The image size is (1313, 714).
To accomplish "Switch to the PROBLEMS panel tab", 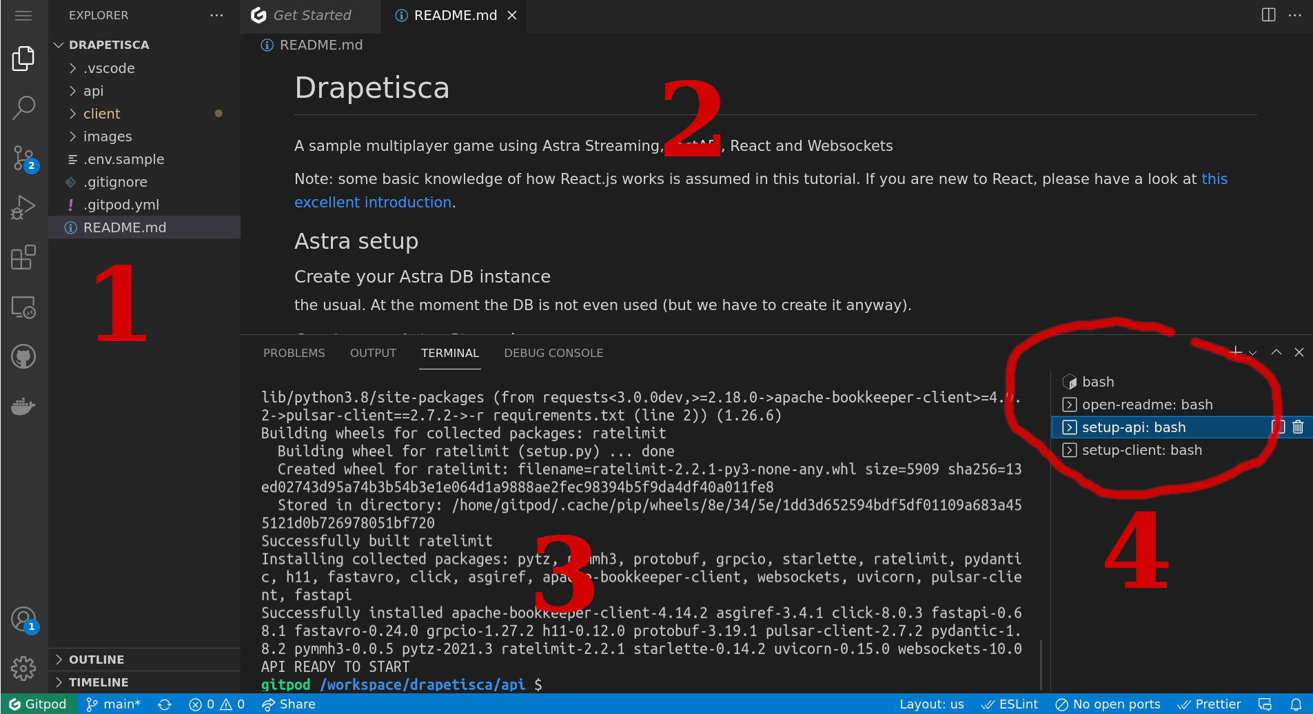I will (x=294, y=353).
